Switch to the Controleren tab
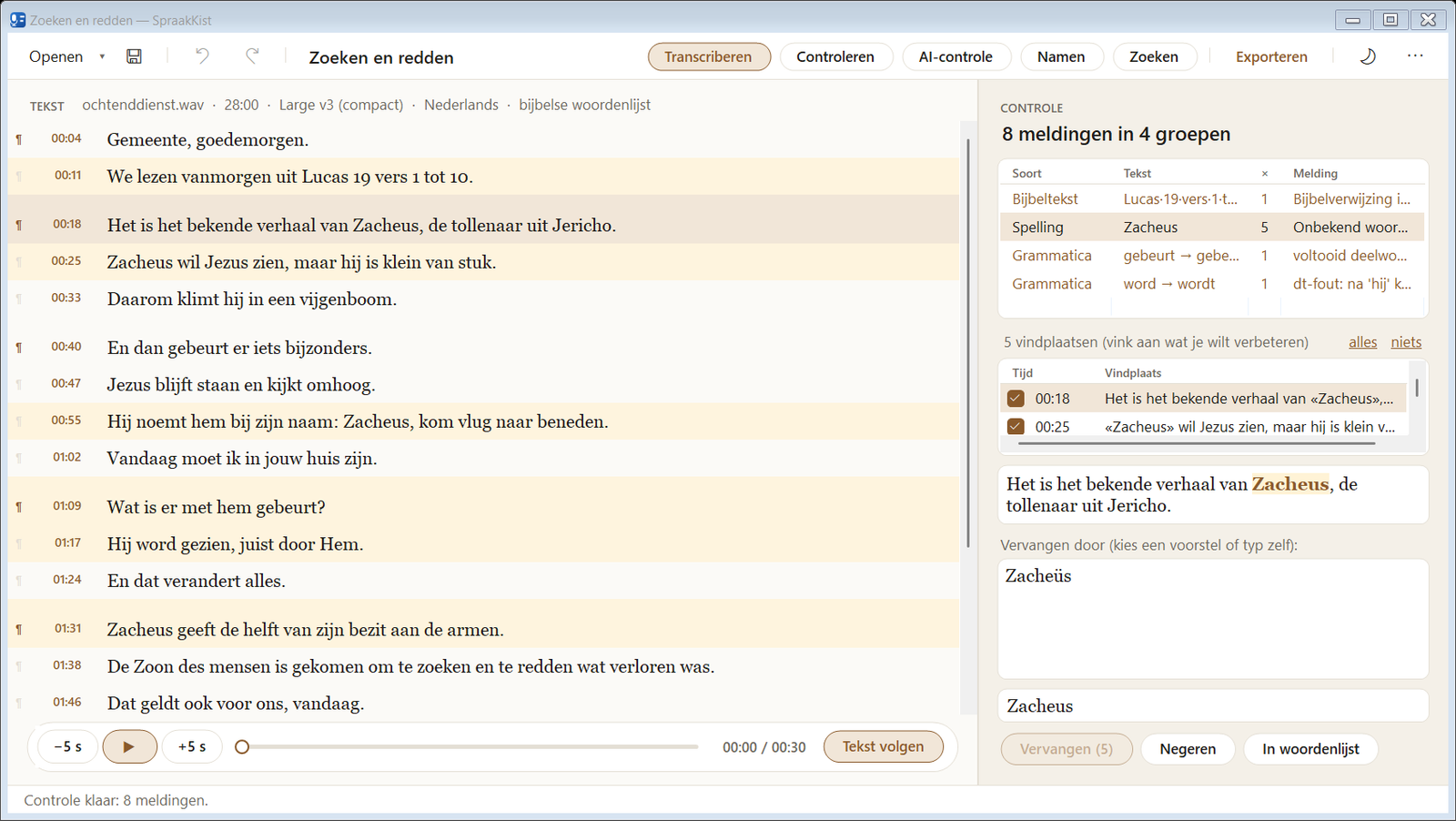 (835, 56)
